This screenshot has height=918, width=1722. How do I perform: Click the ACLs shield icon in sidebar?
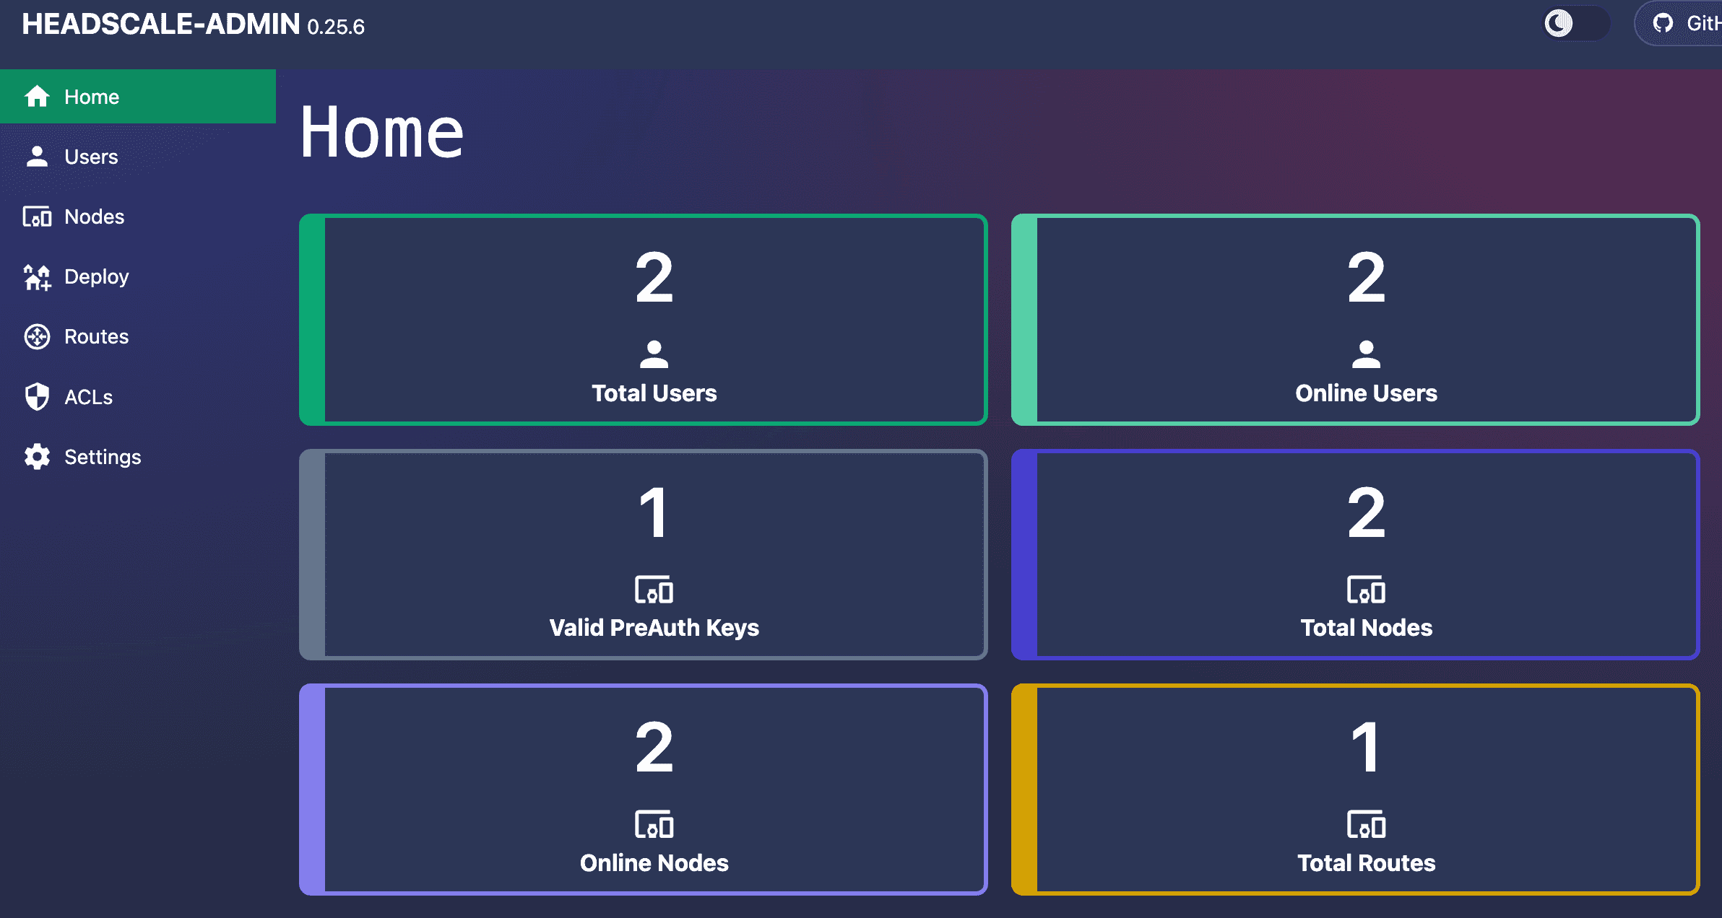pyautogui.click(x=37, y=397)
